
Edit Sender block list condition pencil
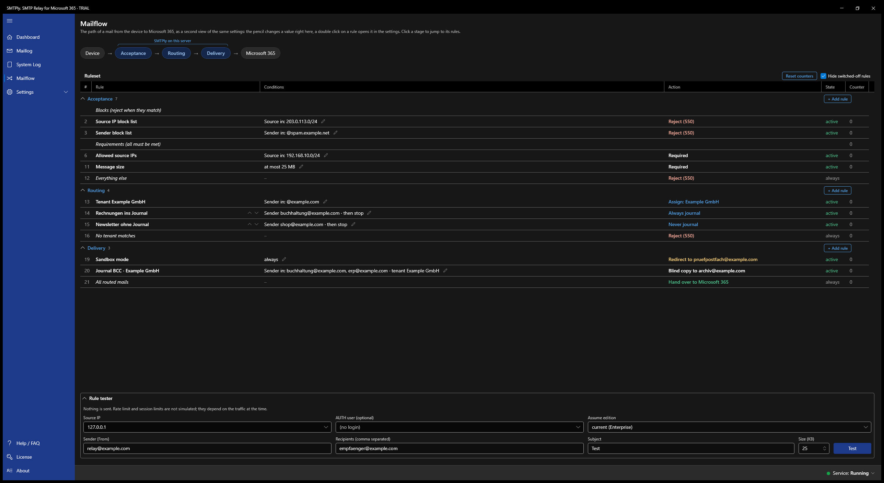[x=335, y=133]
